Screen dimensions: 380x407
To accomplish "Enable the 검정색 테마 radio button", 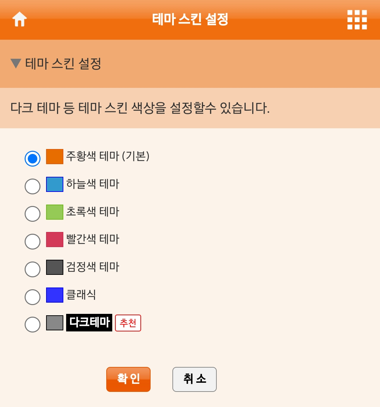I will [32, 269].
